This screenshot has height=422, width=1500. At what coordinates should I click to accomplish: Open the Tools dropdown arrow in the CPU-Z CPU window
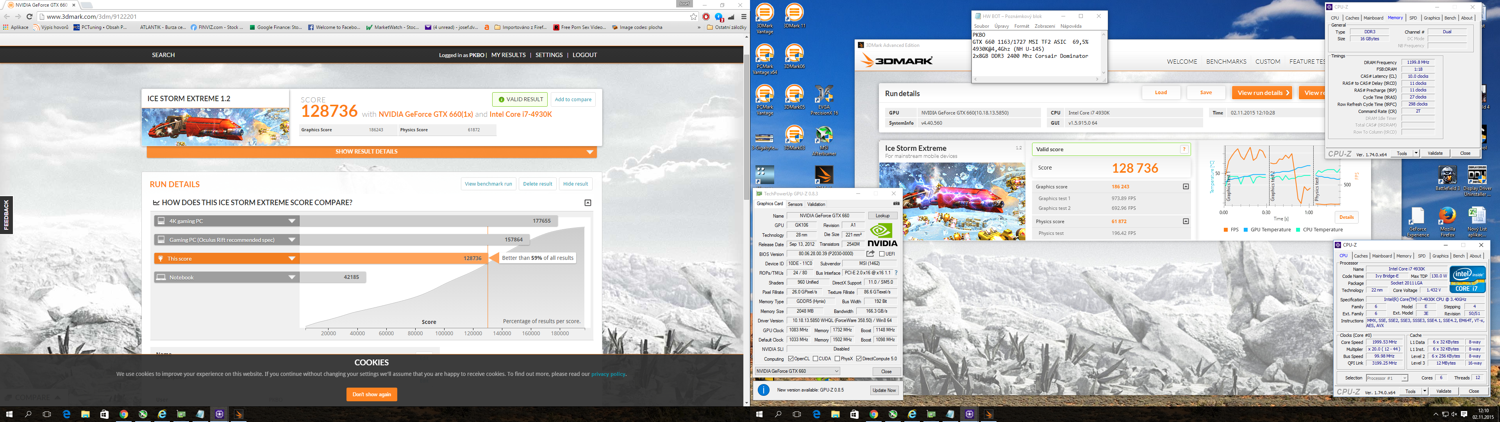point(1424,391)
